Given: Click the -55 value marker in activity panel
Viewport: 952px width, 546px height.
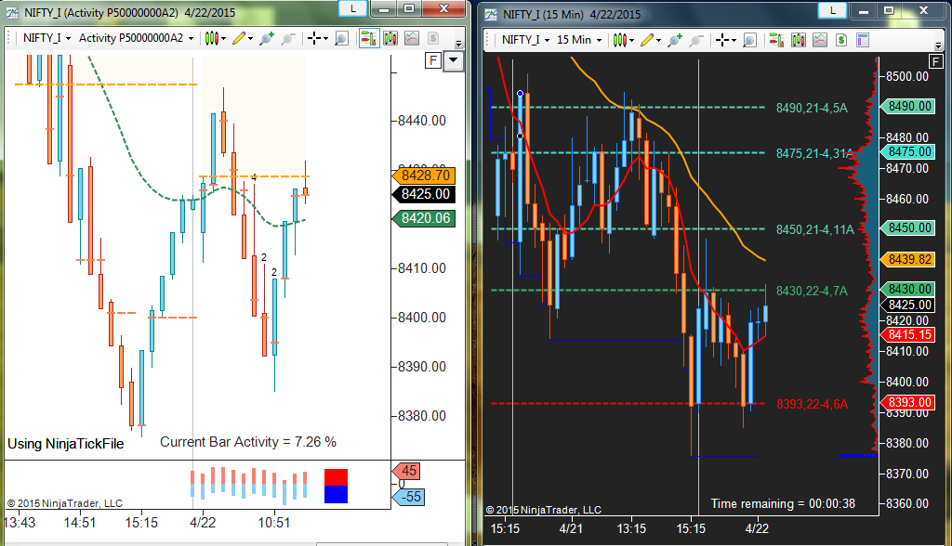Looking at the screenshot, I should click(409, 497).
